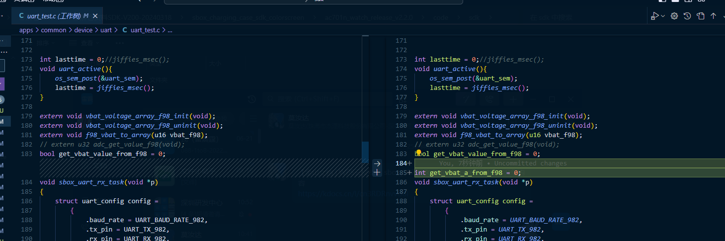The height and width of the screenshot is (241, 725).
Task: Click the original pane vertical scrollbar
Action: pyautogui.click(x=365, y=138)
